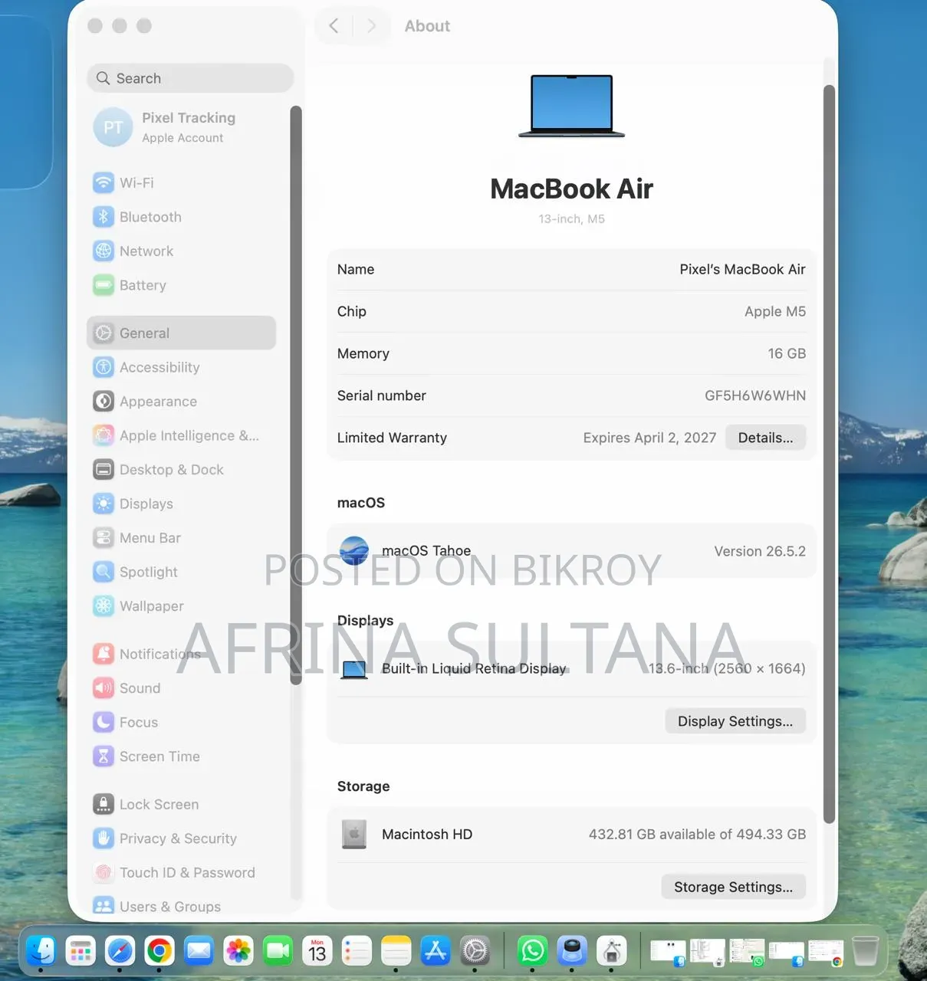Select Network in the sidebar
The height and width of the screenshot is (981, 927).
point(181,251)
